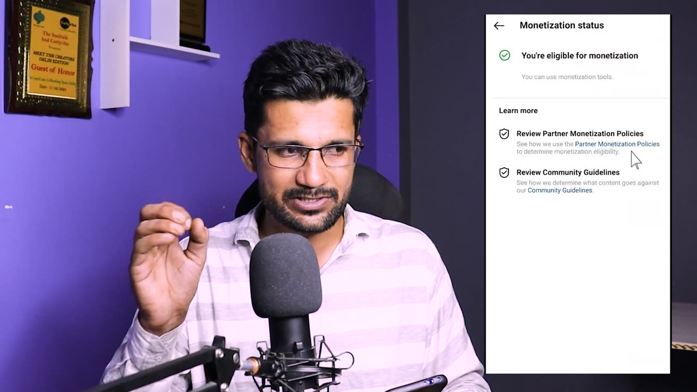The image size is (697, 392).
Task: Click "You're eligible for monetization" text
Action: point(579,56)
